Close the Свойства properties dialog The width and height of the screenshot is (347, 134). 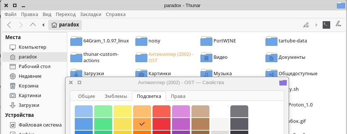pyautogui.click(x=71, y=83)
